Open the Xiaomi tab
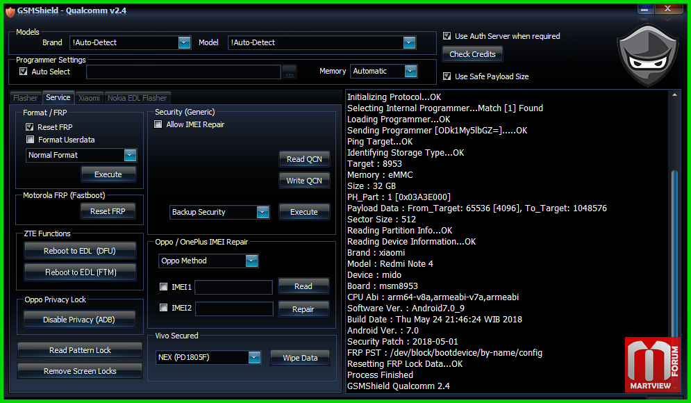This screenshot has width=691, height=403. tap(89, 98)
